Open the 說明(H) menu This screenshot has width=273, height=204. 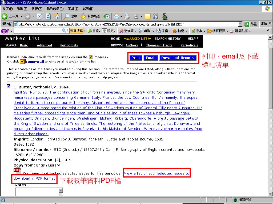(88, 9)
